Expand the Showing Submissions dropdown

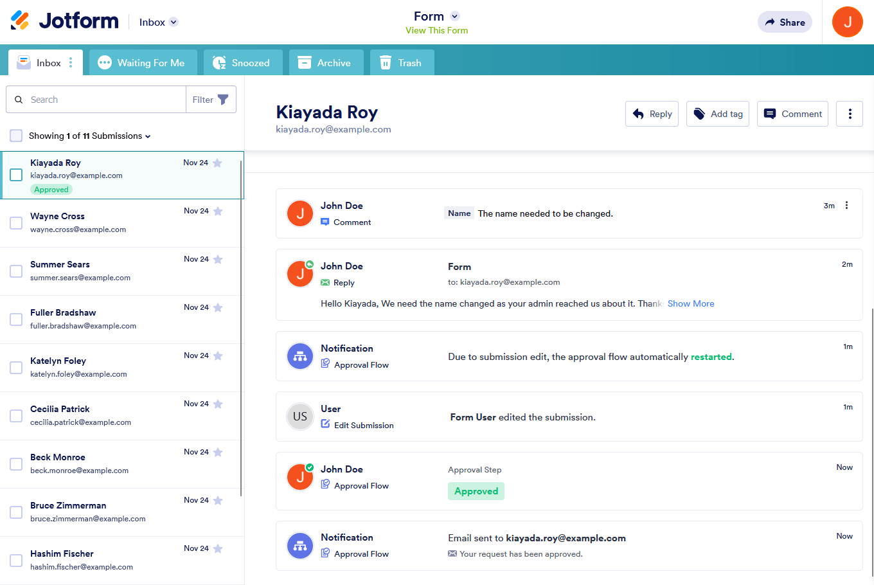[148, 136]
